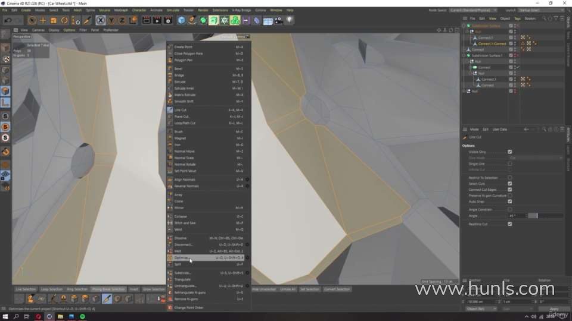
Task: Click the Z-axis lock icon
Action: click(x=123, y=20)
